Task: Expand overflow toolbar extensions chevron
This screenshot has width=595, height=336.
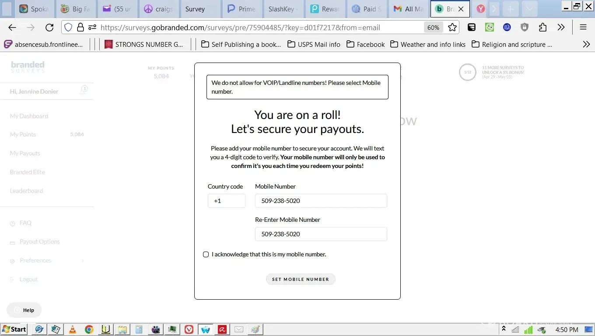Action: coord(561,28)
